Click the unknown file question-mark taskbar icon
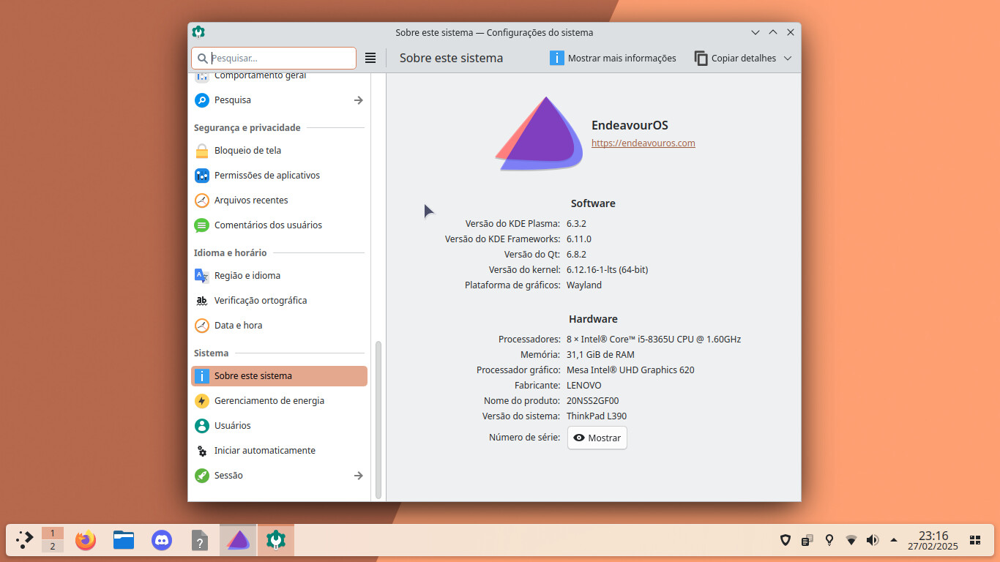This screenshot has width=1000, height=562. (x=200, y=541)
